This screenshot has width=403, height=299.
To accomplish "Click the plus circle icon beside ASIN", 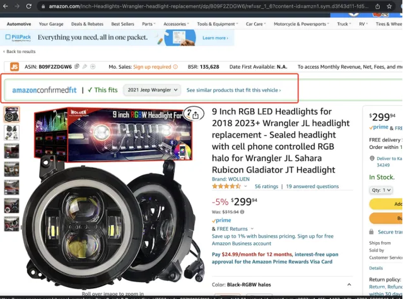I will point(93,67).
